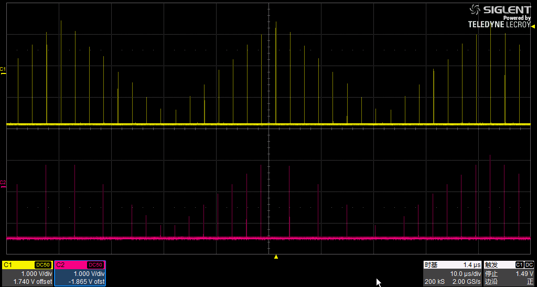Click the DC50 coupling badge on C1
The width and height of the screenshot is (537, 287).
pyautogui.click(x=43, y=265)
